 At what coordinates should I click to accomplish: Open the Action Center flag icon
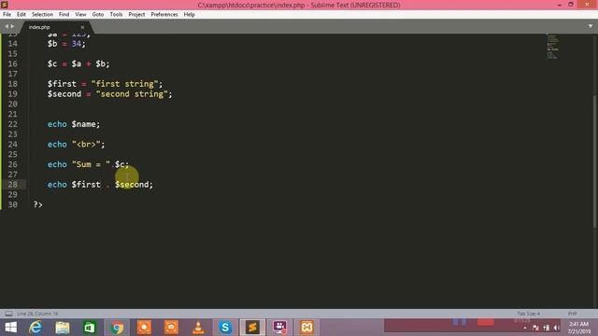(x=535, y=328)
